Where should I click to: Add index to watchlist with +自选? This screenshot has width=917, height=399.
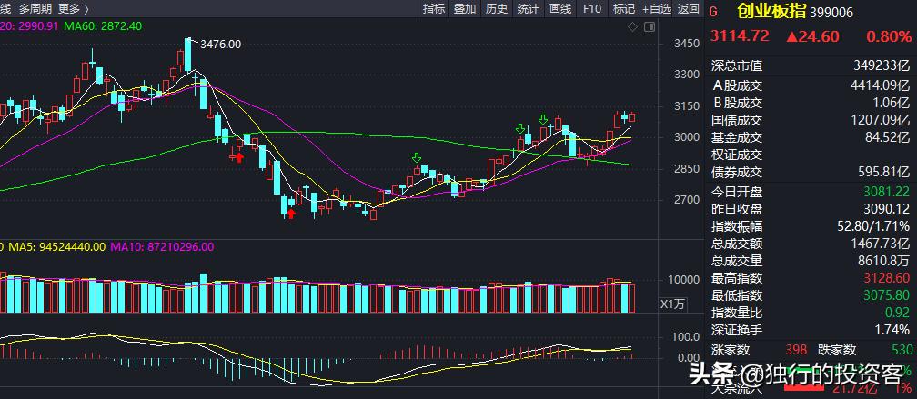656,9
